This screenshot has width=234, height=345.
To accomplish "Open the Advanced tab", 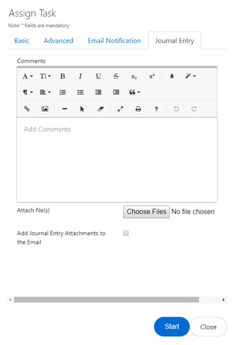I will point(58,41).
